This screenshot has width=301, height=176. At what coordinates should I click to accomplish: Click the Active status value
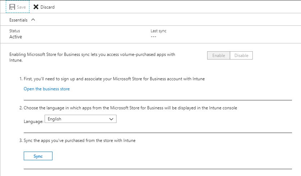[x=16, y=37]
